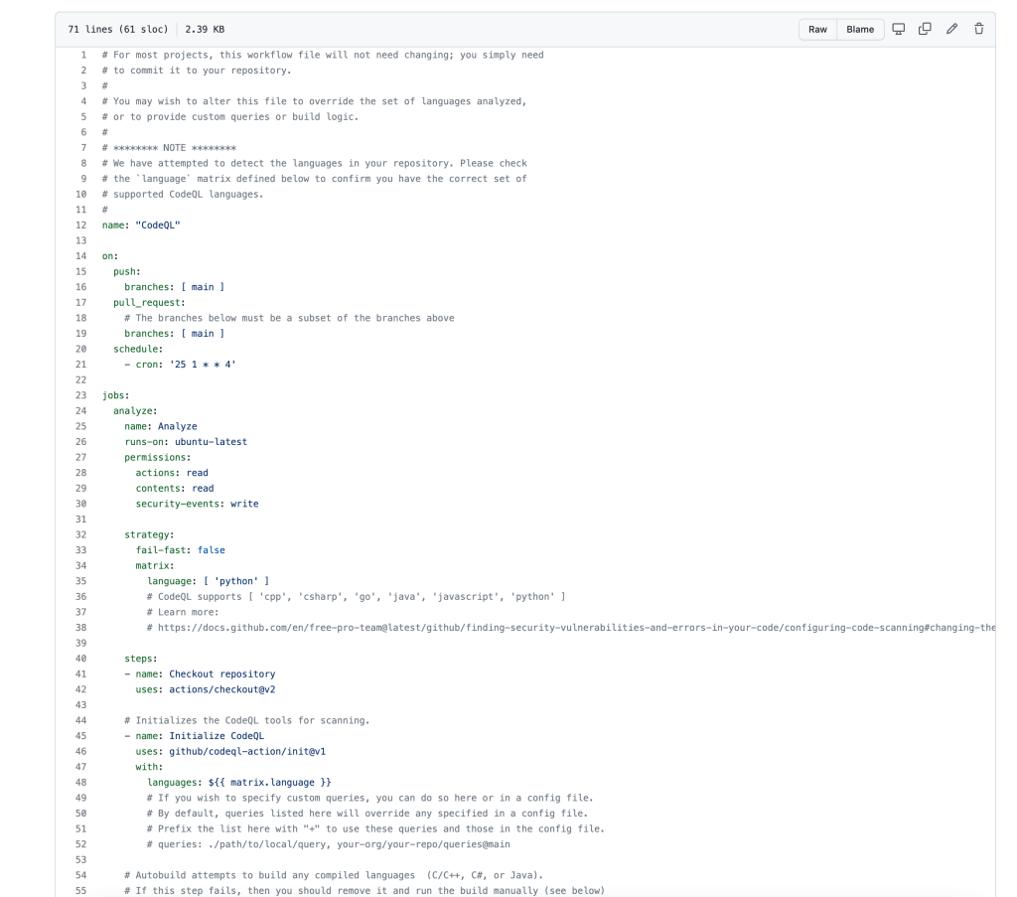
Task: Click the "CodeQL" name string
Action: pos(157,225)
